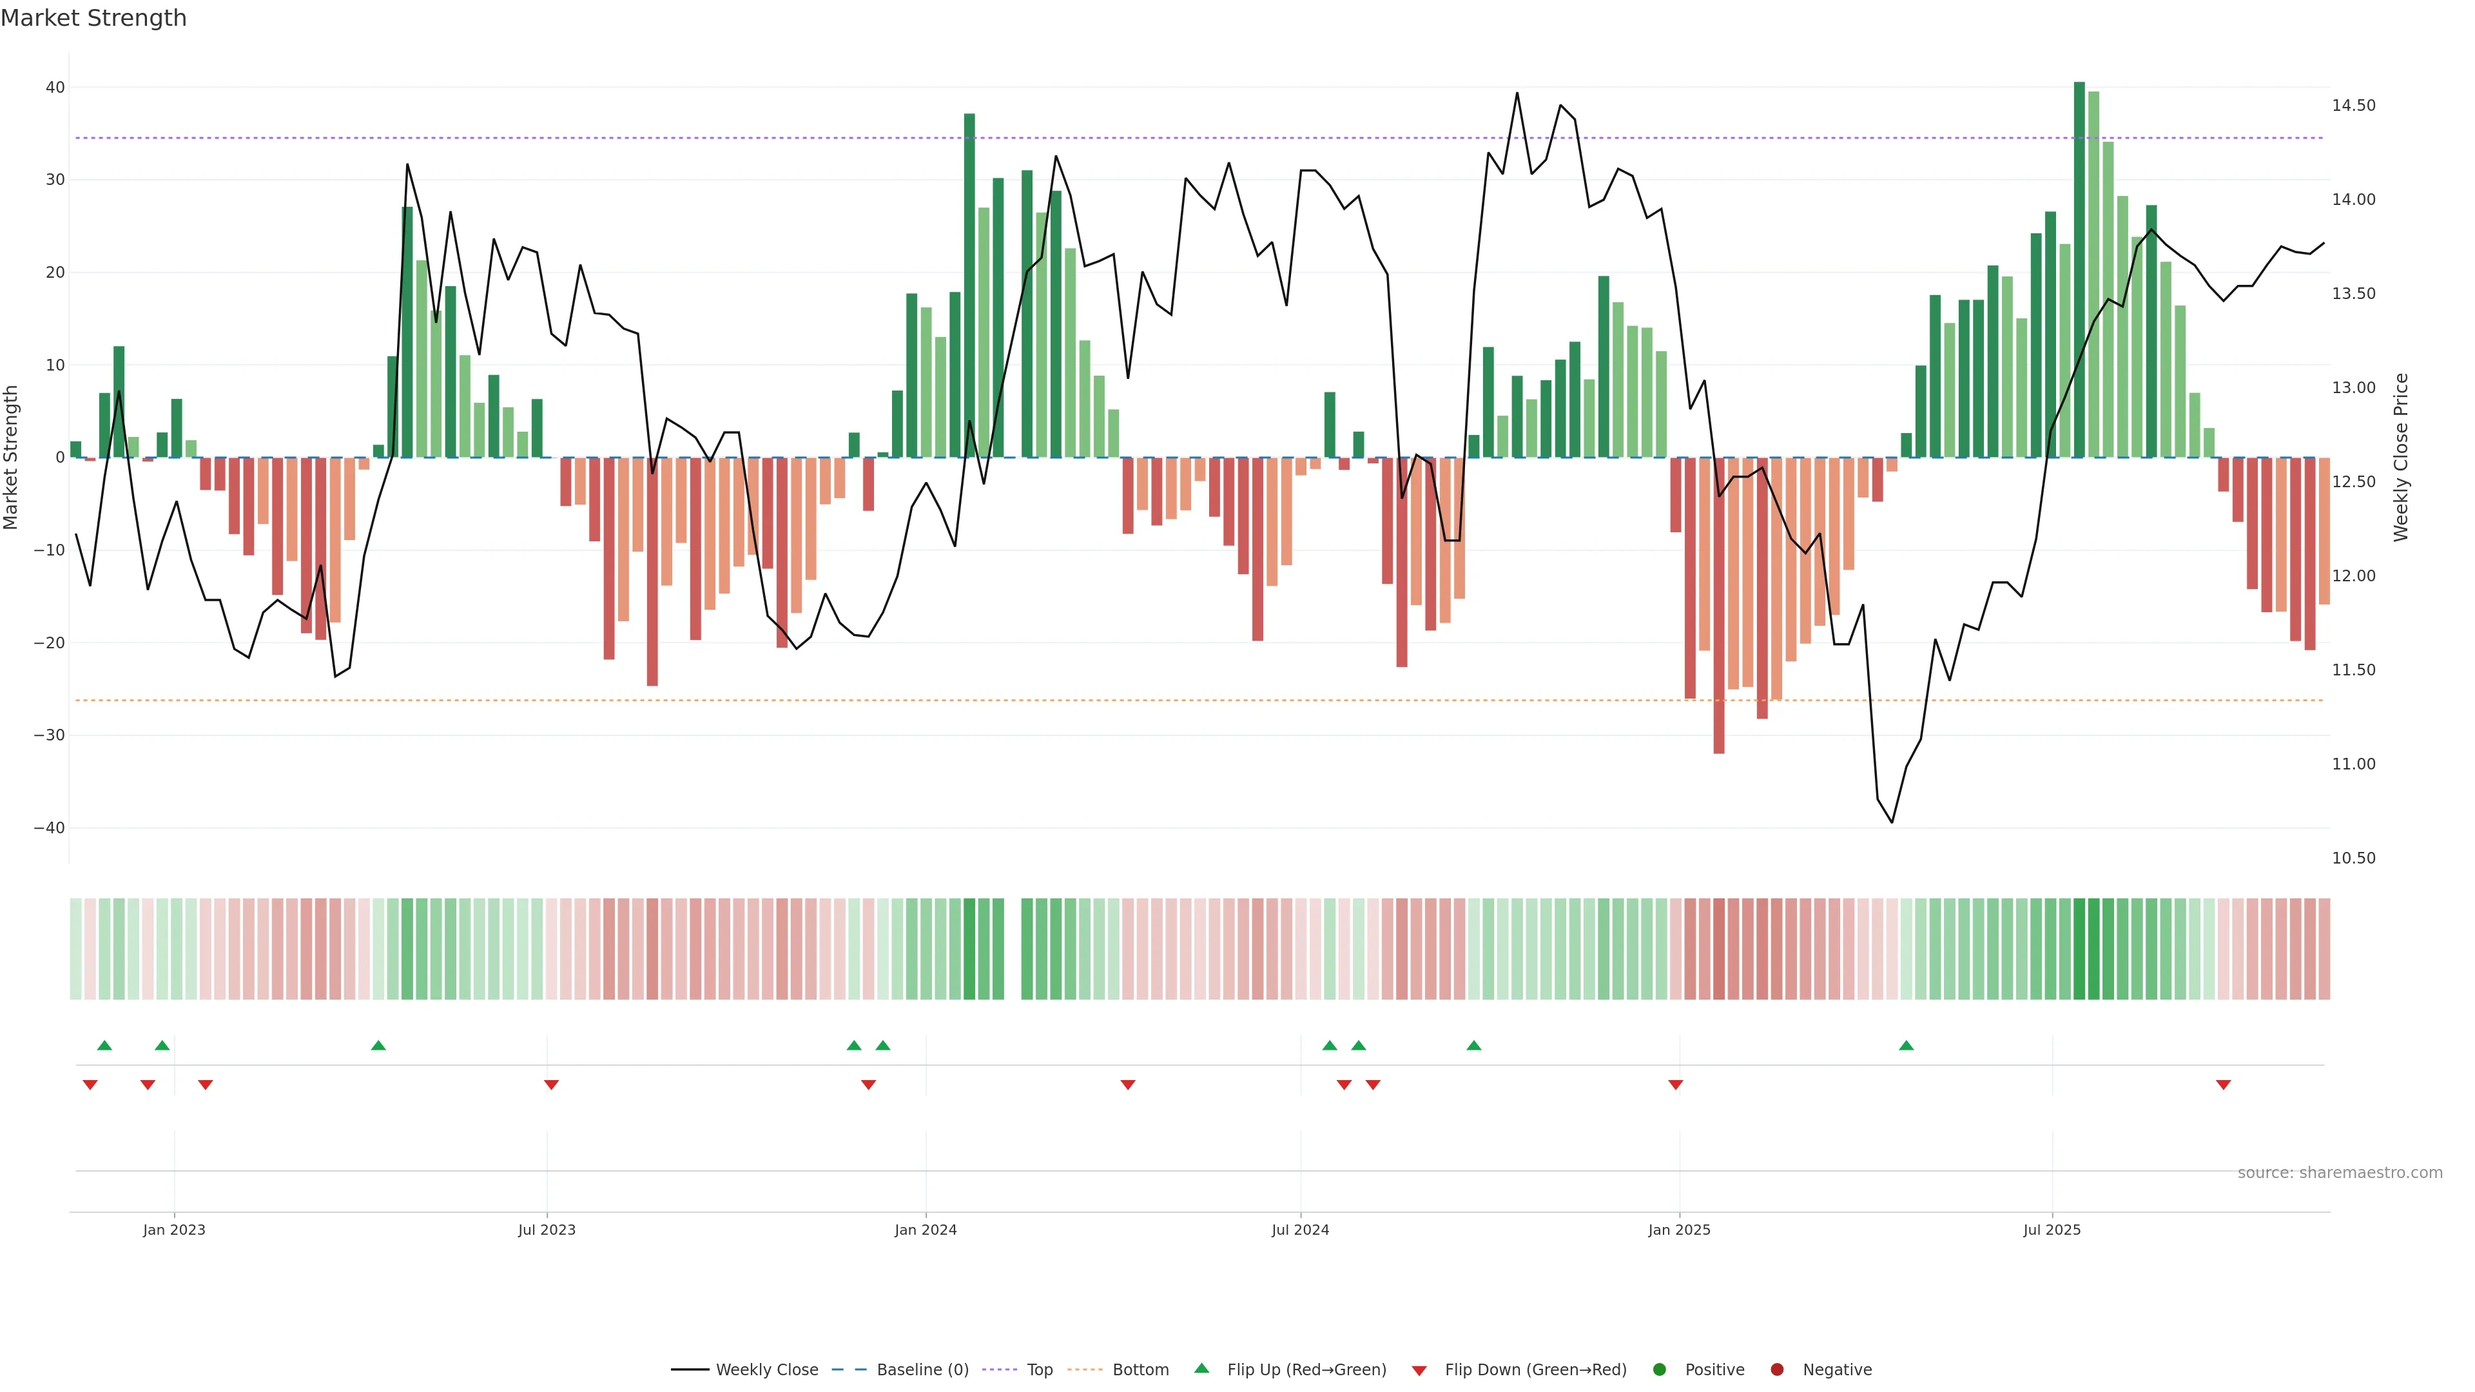Image resolution: width=2475 pixels, height=1392 pixels.
Task: Select the rightmost green flip-up triangle marker
Action: (1907, 1045)
